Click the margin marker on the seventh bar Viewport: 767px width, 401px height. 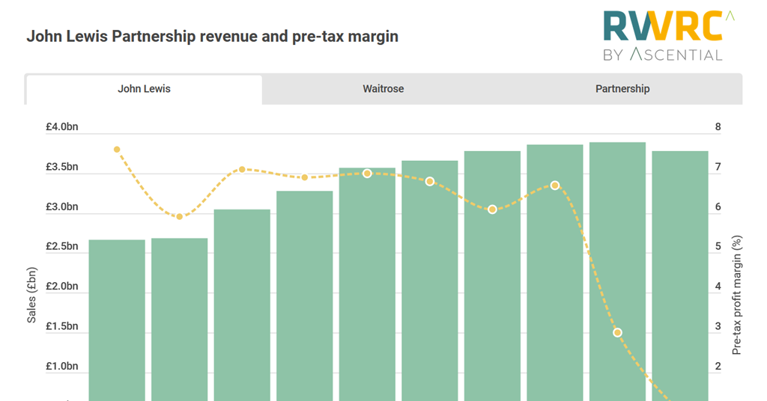pos(492,209)
